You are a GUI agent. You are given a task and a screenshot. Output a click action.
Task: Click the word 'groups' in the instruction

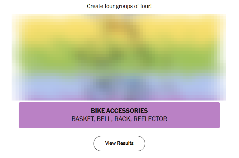point(125,6)
